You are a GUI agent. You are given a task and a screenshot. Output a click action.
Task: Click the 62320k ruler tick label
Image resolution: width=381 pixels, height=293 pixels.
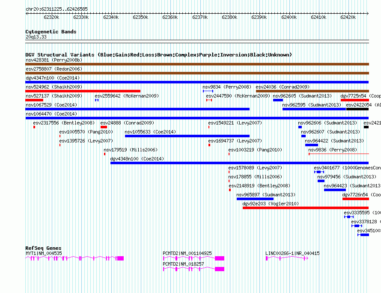click(51, 17)
